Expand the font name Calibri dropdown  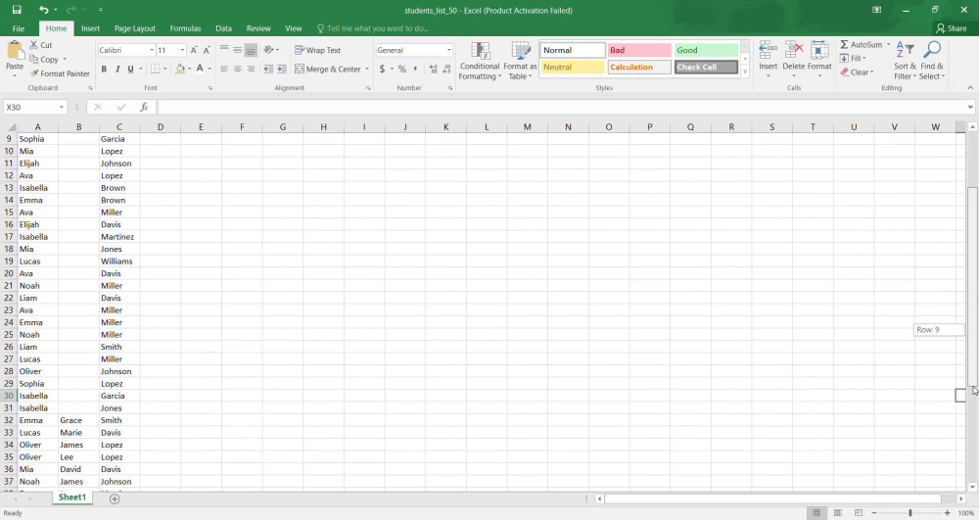coord(151,50)
